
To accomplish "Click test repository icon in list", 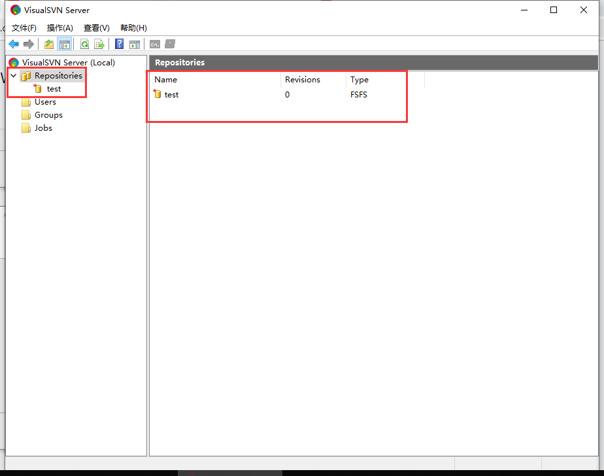I will (158, 94).
